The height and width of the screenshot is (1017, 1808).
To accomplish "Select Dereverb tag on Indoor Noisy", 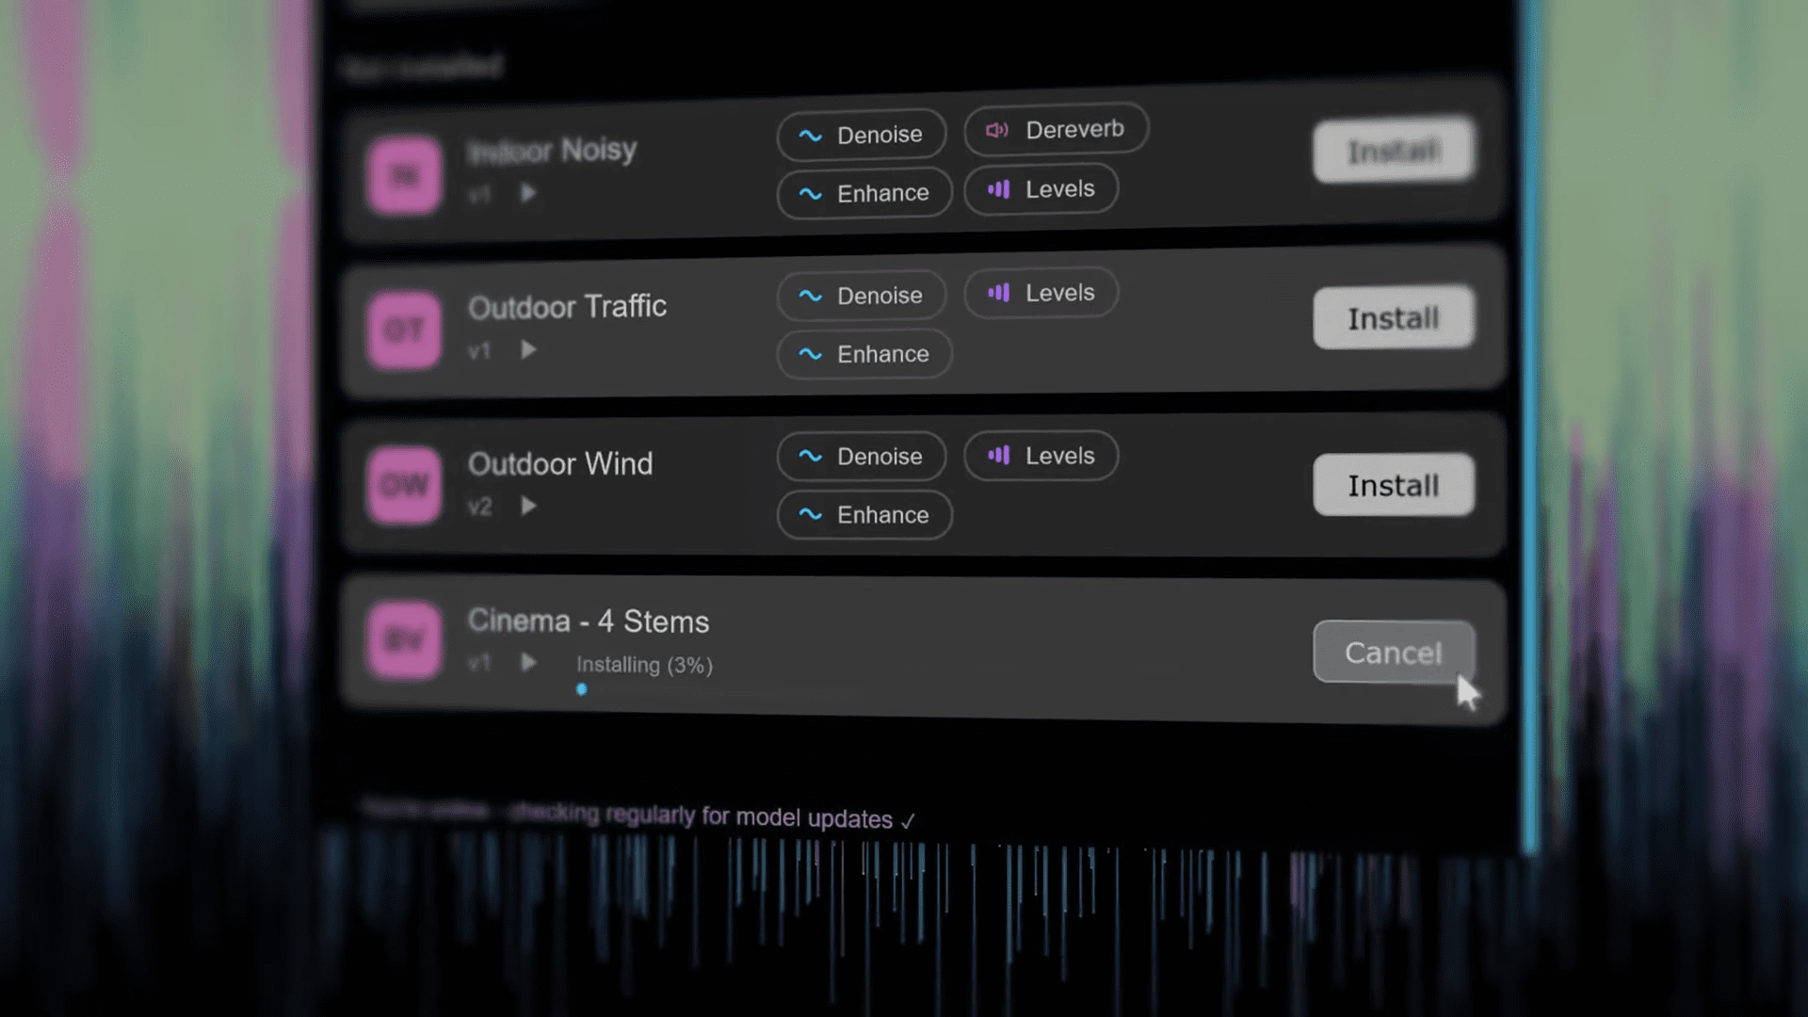I will tap(1056, 130).
